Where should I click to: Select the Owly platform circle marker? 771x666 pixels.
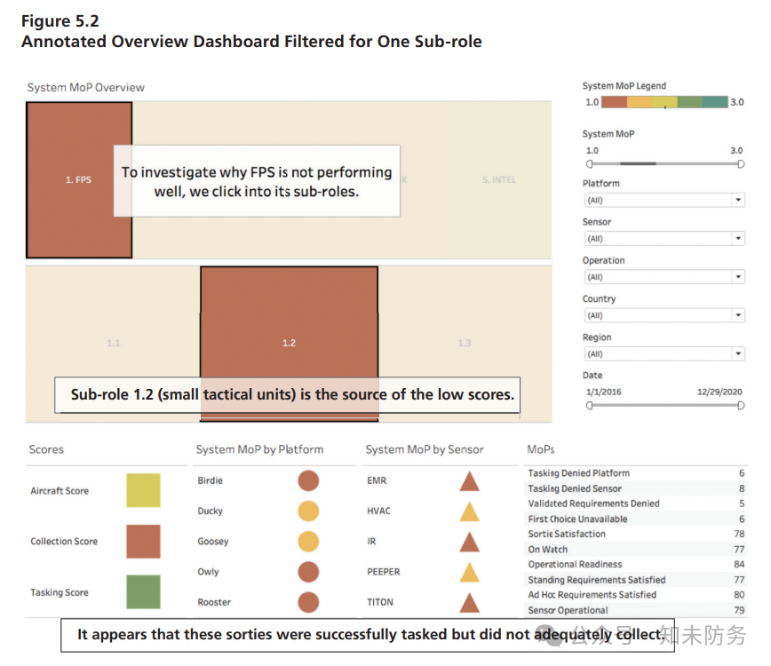pyautogui.click(x=308, y=572)
